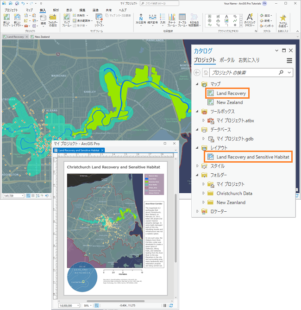Select the straight text 'A' graphic tool

click(226, 16)
